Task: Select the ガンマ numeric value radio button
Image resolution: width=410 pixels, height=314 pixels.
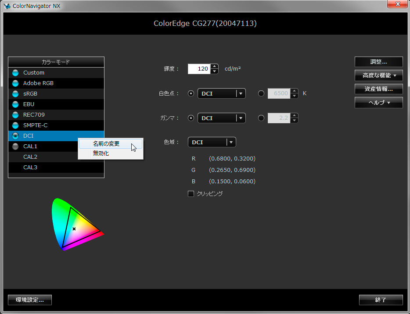Action: click(x=261, y=118)
